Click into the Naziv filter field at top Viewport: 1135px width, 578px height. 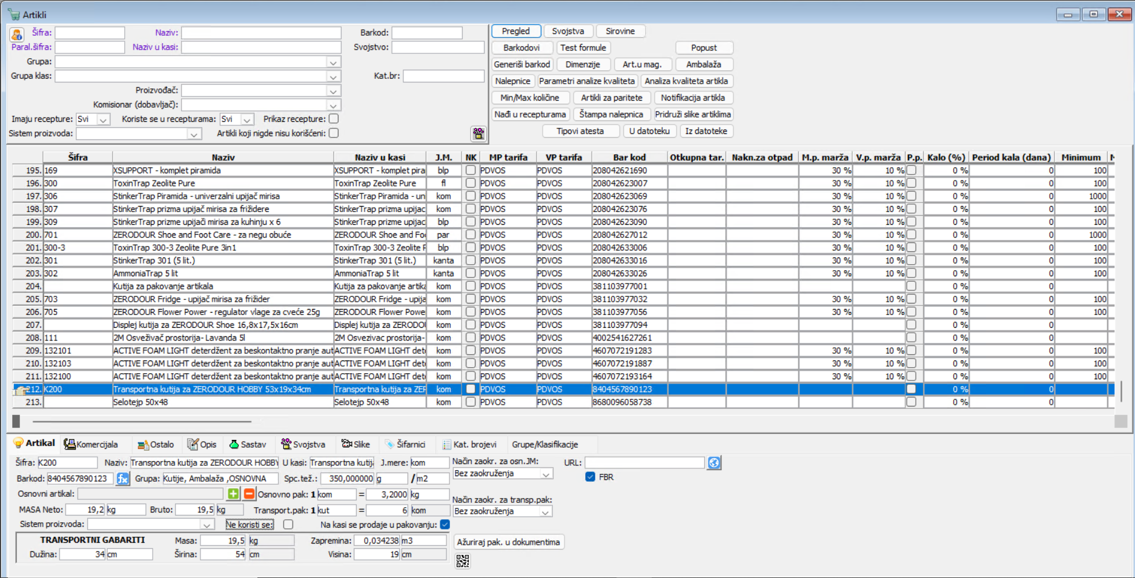point(262,33)
